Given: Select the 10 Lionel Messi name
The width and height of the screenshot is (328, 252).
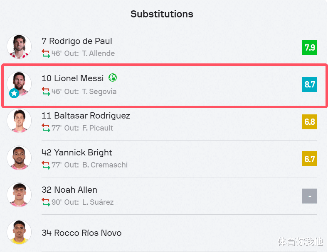Looking at the screenshot, I should [x=73, y=78].
